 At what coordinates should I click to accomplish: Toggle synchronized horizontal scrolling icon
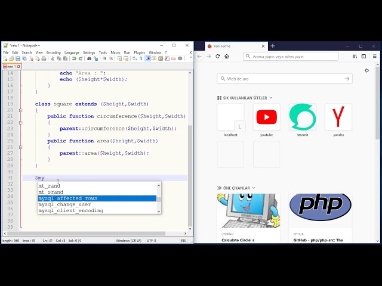pos(126,58)
